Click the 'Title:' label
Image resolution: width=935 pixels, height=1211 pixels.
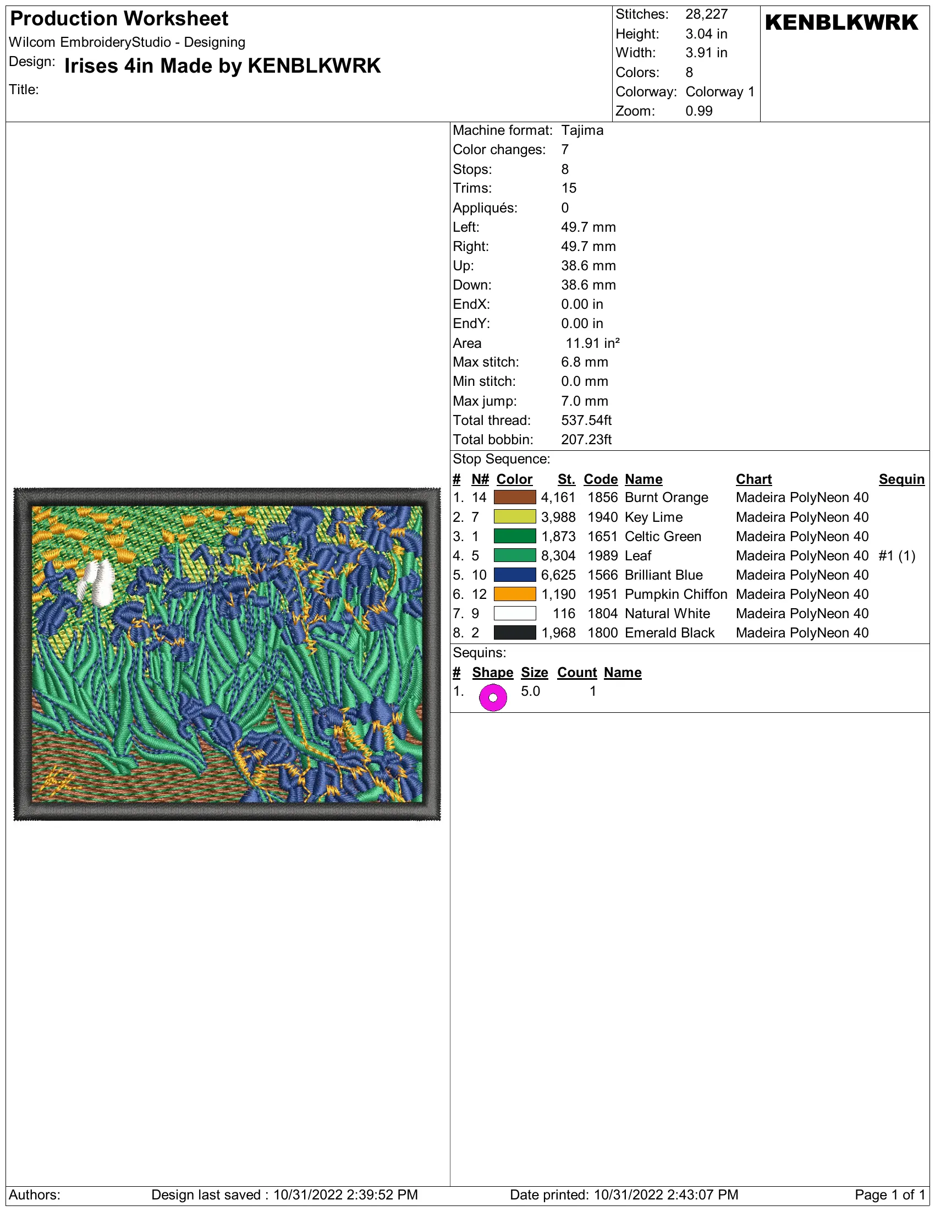pos(23,90)
